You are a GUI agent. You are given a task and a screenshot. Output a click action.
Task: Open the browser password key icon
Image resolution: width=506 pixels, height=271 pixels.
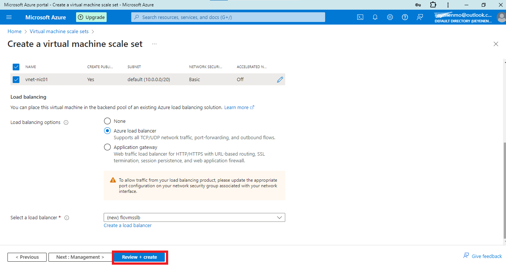pos(418,5)
